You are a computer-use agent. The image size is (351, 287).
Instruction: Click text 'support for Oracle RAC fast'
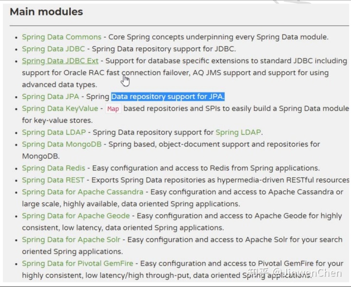pos(71,73)
